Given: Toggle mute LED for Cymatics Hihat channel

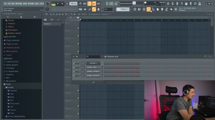Looking at the screenshot, I should (x=74, y=71).
